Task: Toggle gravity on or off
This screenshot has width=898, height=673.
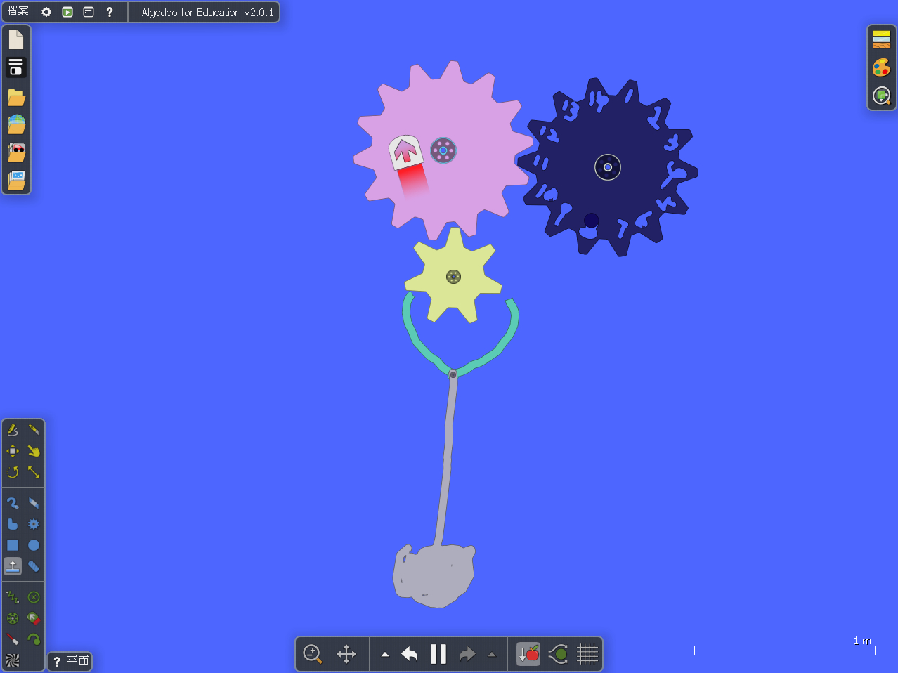Action: [x=528, y=654]
